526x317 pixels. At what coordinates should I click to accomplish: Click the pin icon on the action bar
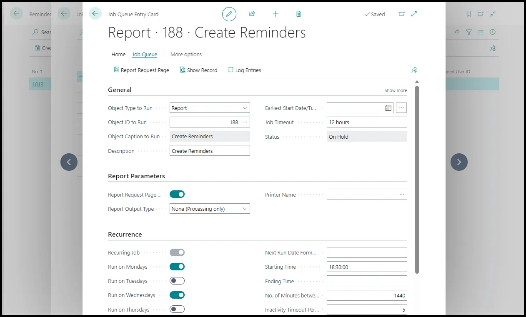(413, 70)
